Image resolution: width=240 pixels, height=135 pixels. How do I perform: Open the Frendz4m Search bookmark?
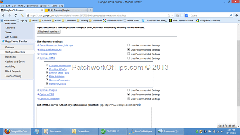[112, 20]
